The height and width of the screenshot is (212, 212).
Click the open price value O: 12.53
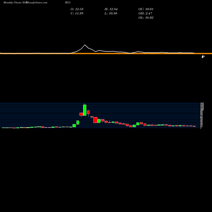pyautogui.click(x=77, y=9)
